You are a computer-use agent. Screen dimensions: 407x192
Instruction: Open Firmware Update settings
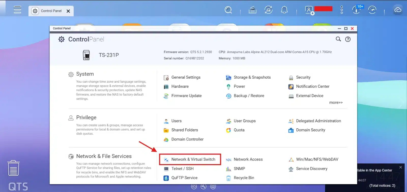tap(186, 96)
